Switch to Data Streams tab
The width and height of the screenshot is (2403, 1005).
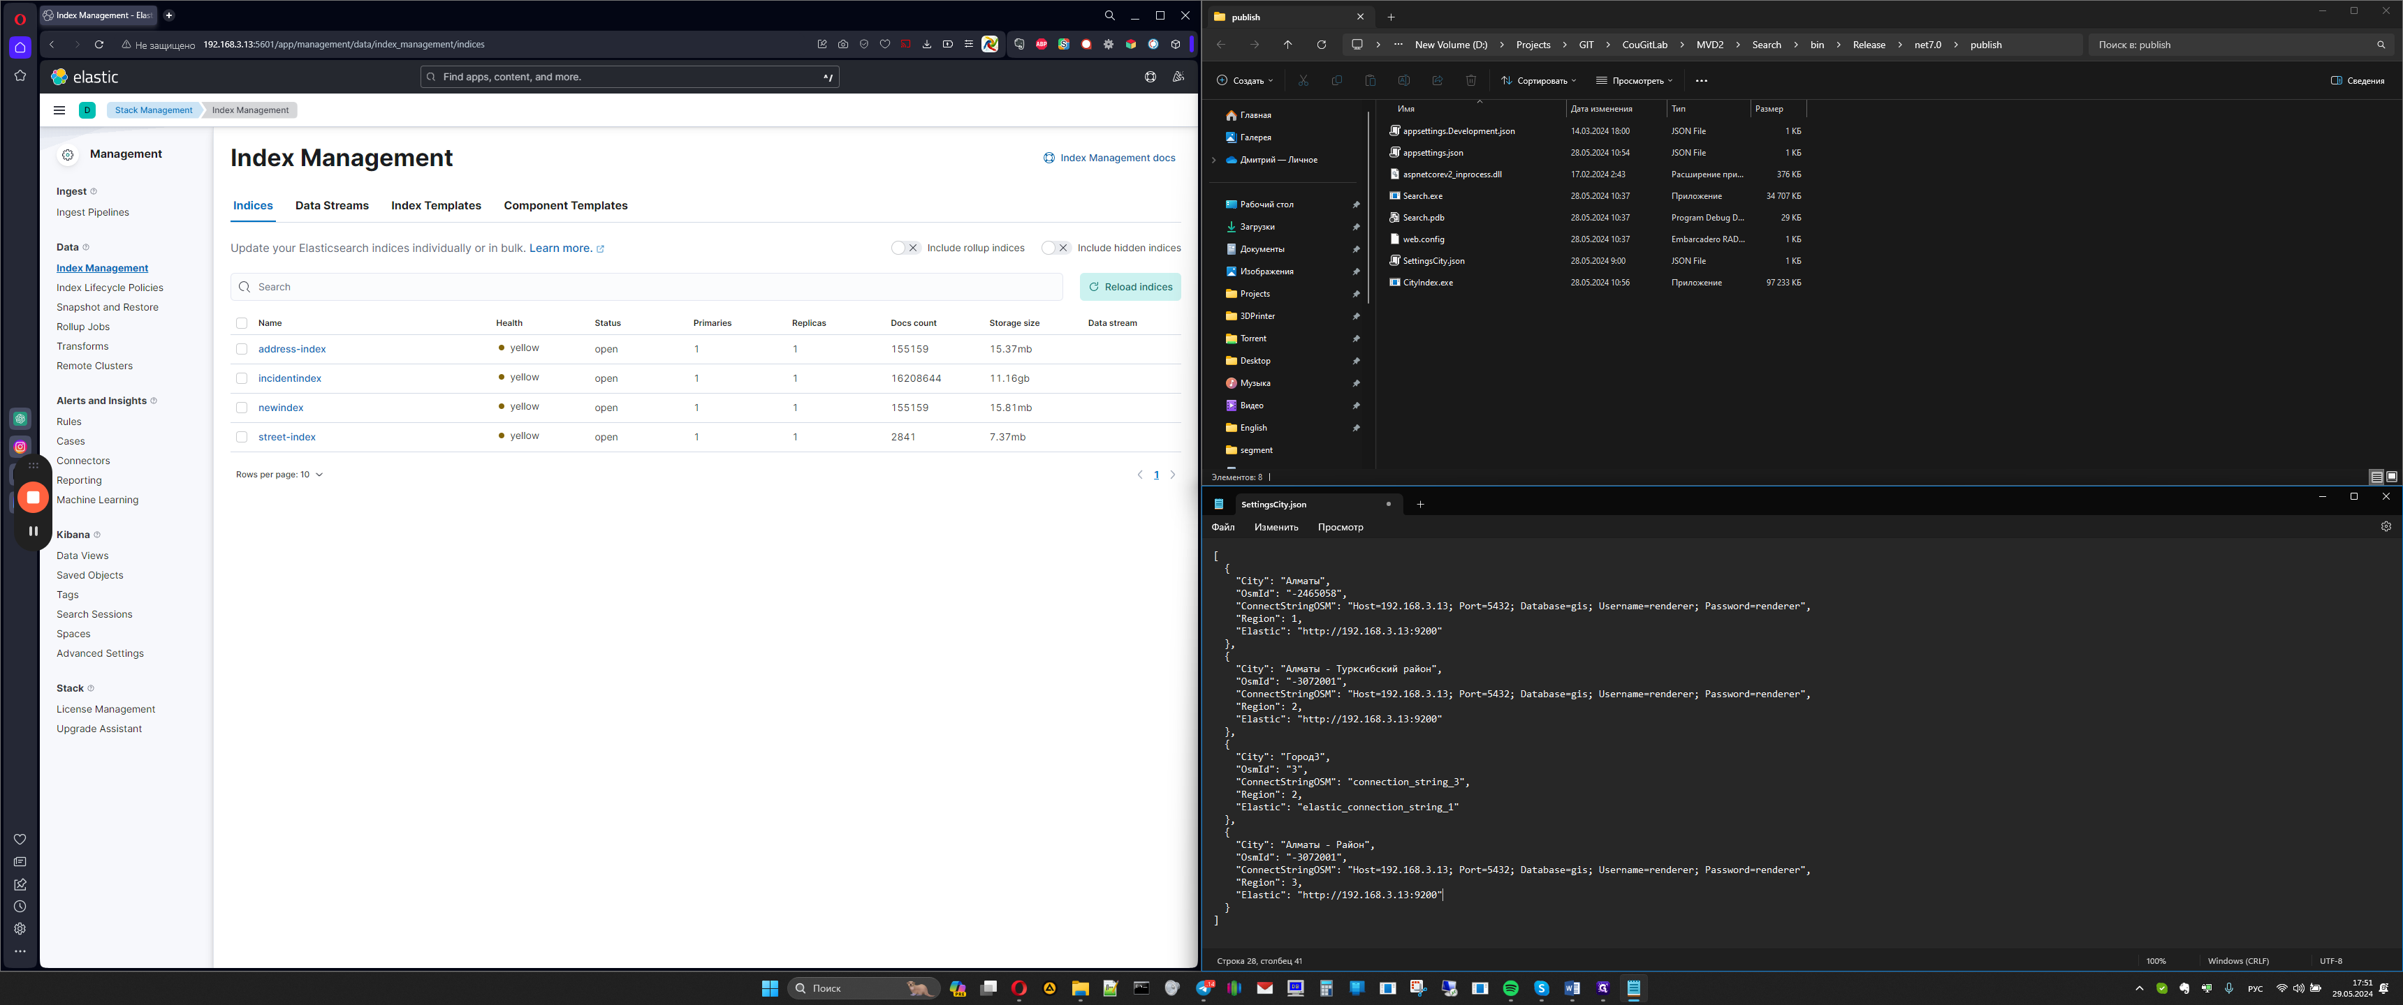click(x=331, y=206)
